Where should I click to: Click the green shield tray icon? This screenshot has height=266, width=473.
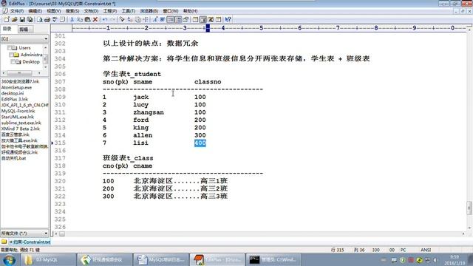pos(402,259)
